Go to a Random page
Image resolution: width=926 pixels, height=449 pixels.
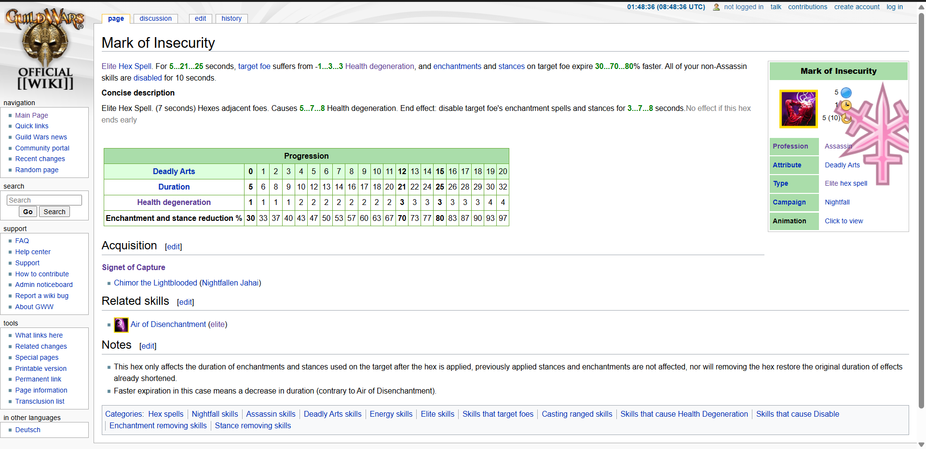coord(37,170)
